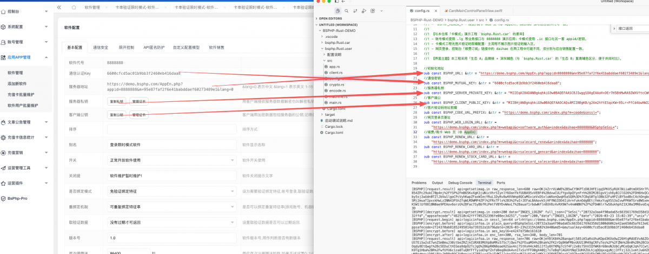Screen dimensions: 649x254
Task: Click the 运营管理工具 paper plane icon
Action: coord(4,168)
